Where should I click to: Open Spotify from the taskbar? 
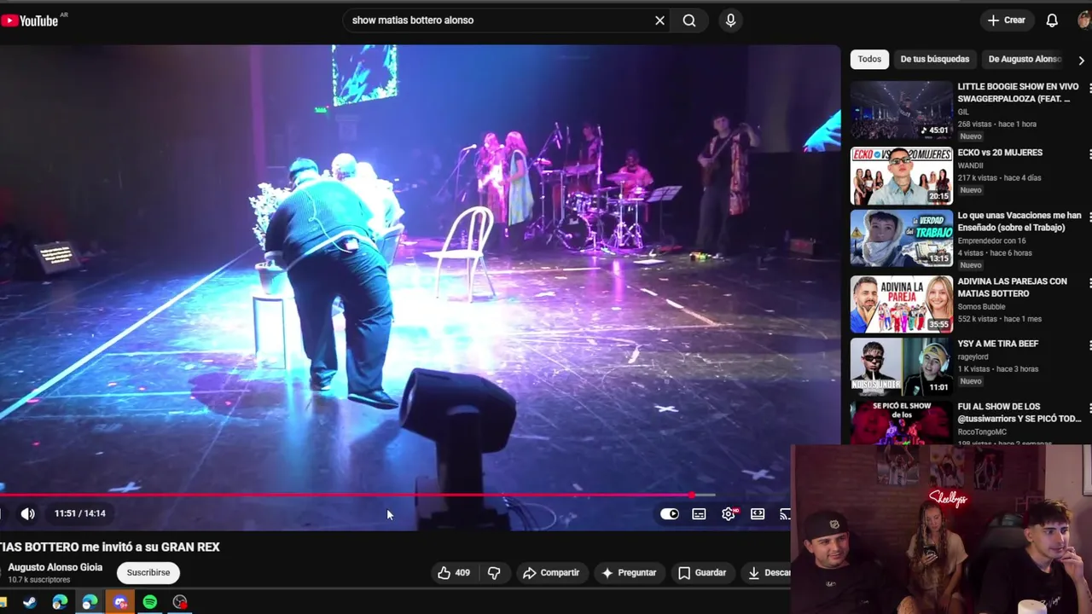click(150, 602)
